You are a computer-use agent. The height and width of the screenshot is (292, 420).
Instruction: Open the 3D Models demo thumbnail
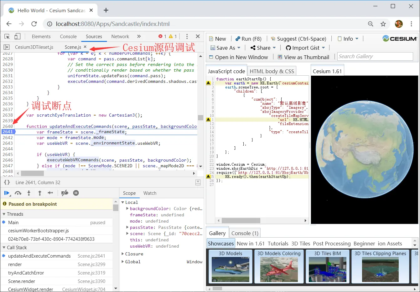click(x=231, y=266)
